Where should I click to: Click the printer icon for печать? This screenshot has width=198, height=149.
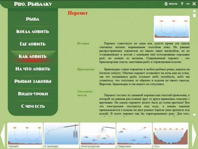[166, 4]
